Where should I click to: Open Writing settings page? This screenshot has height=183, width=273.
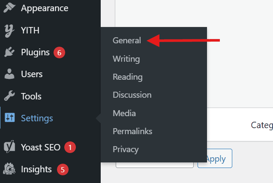126,59
